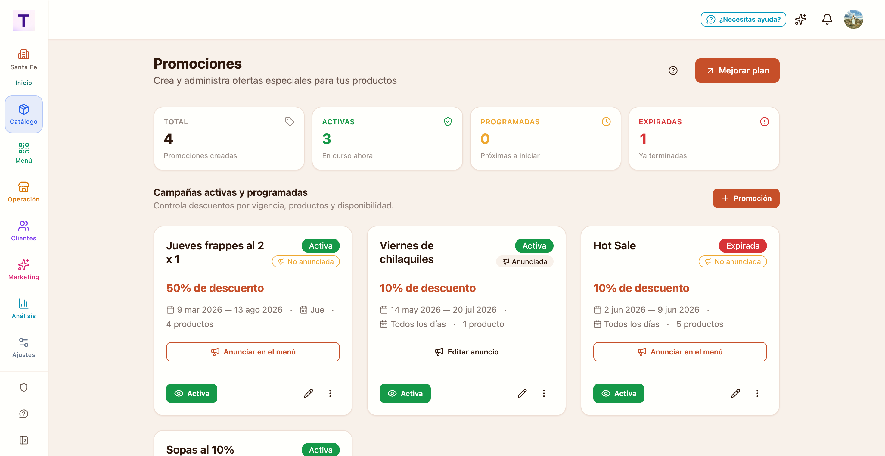Click the Activa badge on Sopas al 10%
Image resolution: width=885 pixels, height=456 pixels.
click(x=321, y=449)
